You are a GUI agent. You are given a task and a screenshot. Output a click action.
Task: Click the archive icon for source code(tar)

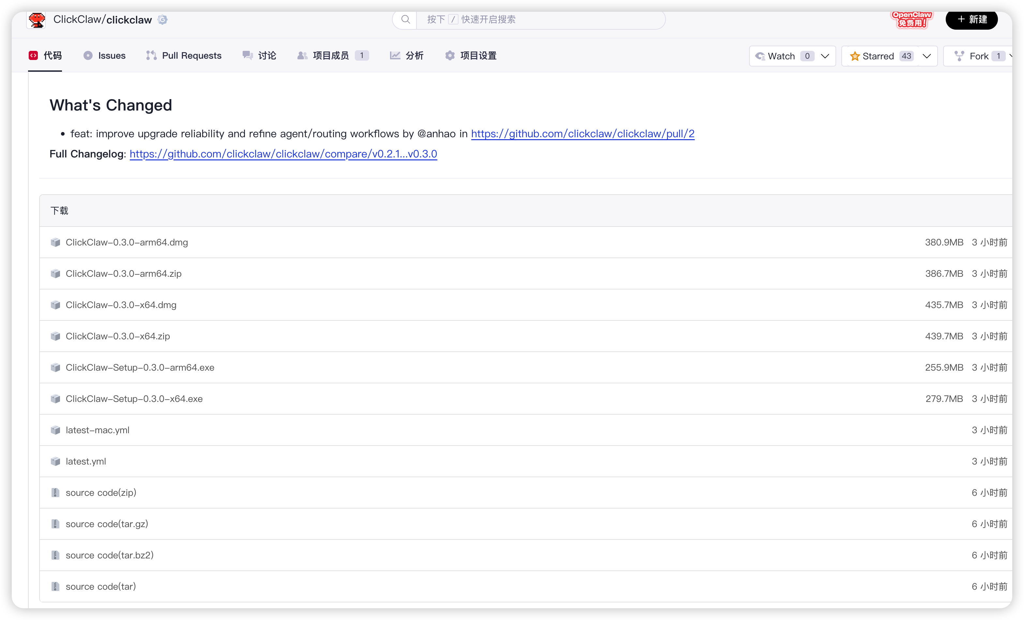pos(55,586)
